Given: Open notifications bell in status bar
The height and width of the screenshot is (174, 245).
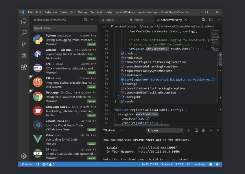Looking at the screenshot, I should coord(217,164).
